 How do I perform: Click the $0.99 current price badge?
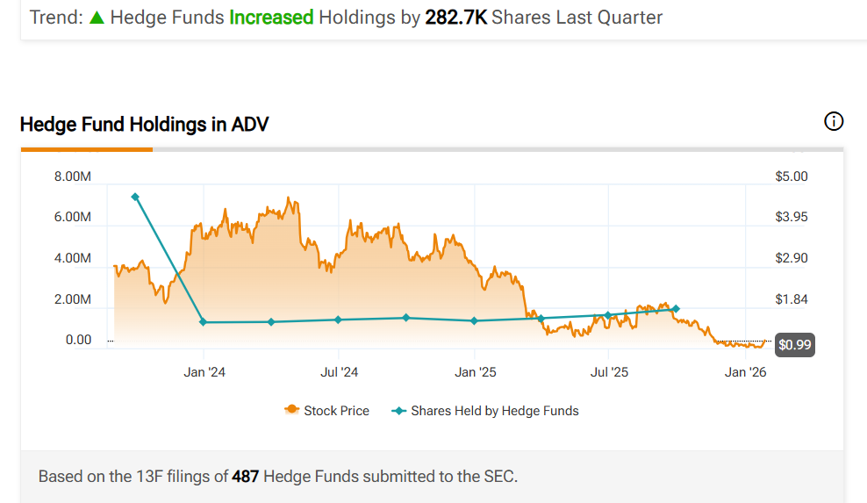click(795, 345)
